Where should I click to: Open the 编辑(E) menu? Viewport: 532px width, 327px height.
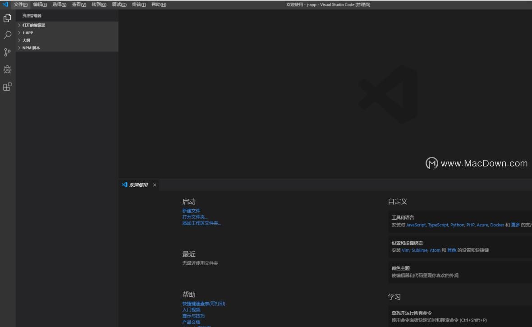[40, 5]
